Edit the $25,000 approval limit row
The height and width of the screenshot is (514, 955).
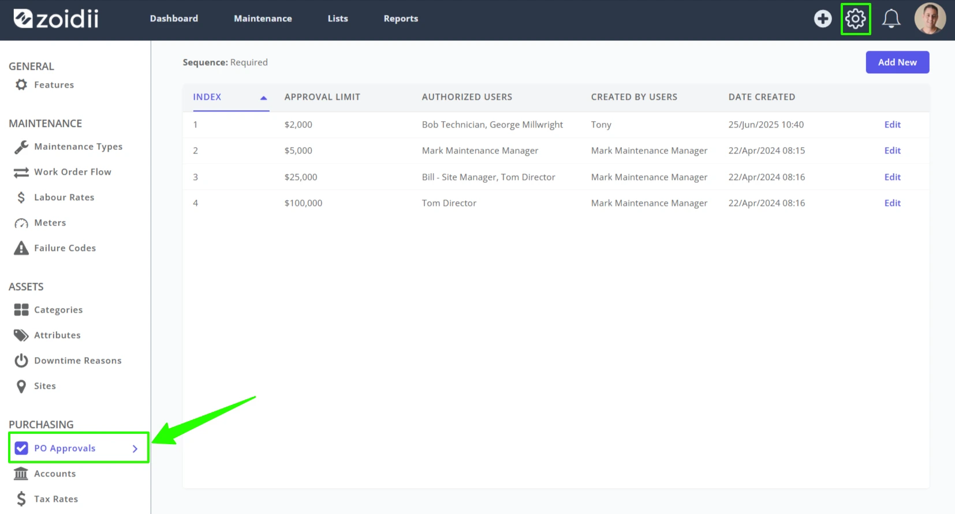892,177
